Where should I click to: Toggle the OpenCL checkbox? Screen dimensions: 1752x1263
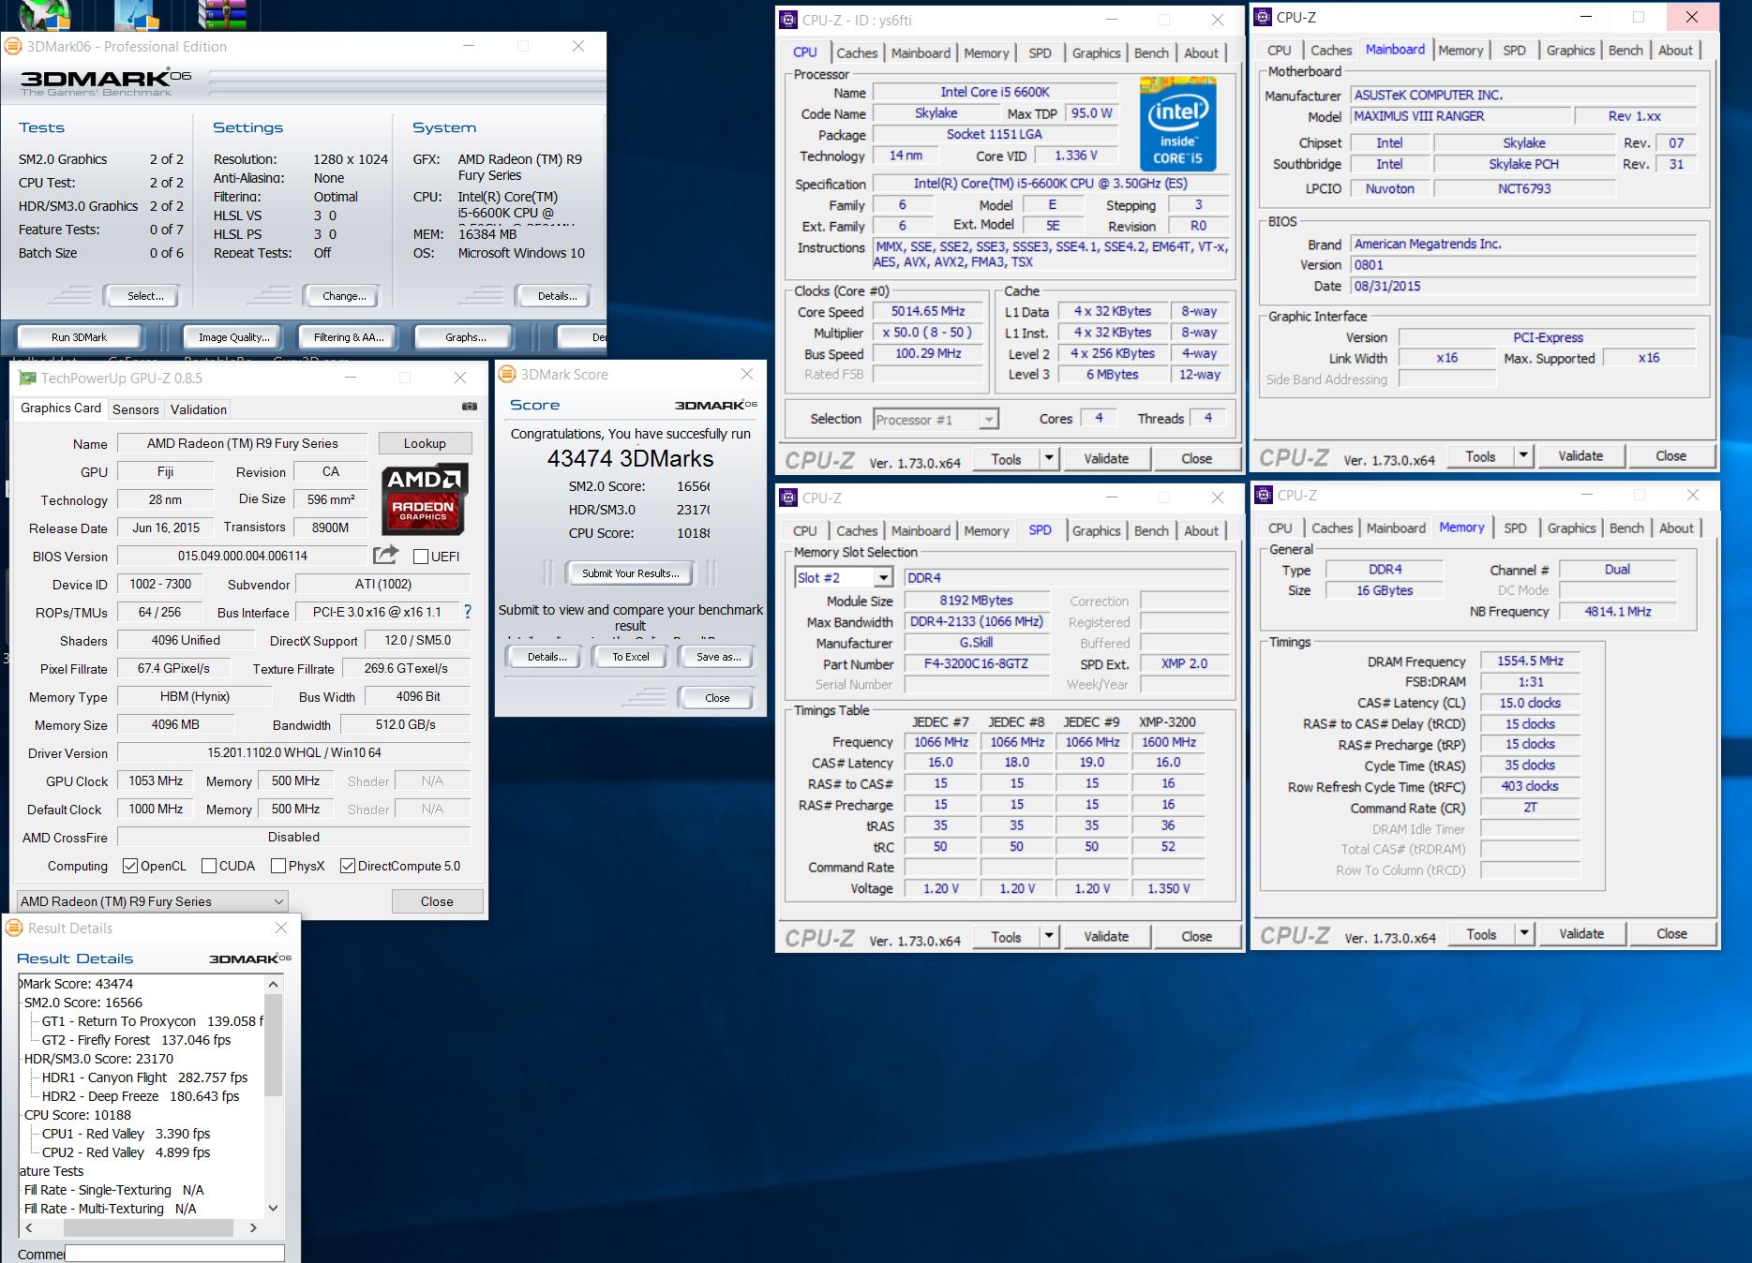point(130,866)
